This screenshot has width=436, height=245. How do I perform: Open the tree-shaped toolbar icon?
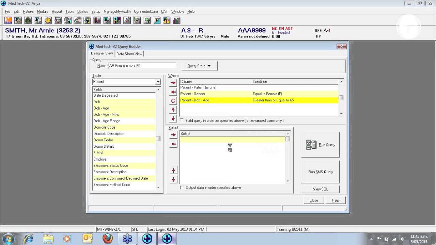(x=28, y=20)
